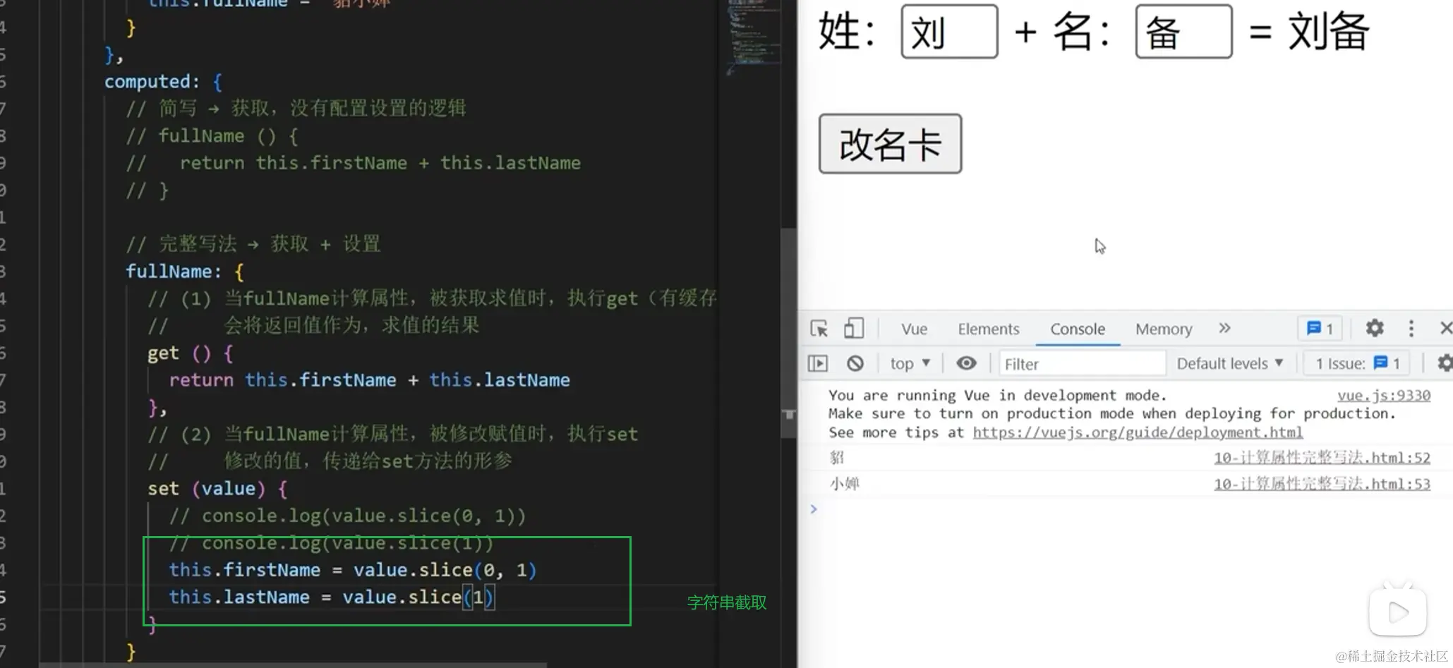Focus the 名 input containing 备

pyautogui.click(x=1183, y=32)
